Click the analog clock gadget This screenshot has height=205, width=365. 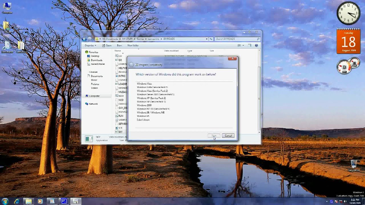pos(348,13)
